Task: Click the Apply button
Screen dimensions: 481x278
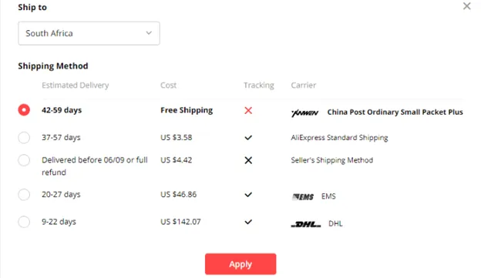Action: pyautogui.click(x=240, y=264)
